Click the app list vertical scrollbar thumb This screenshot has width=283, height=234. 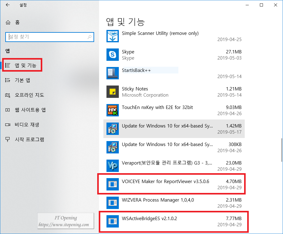tap(281, 150)
